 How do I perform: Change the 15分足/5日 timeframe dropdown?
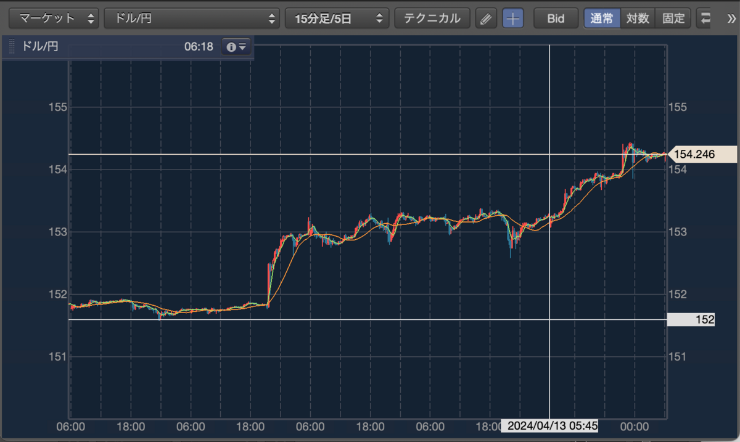pos(337,18)
